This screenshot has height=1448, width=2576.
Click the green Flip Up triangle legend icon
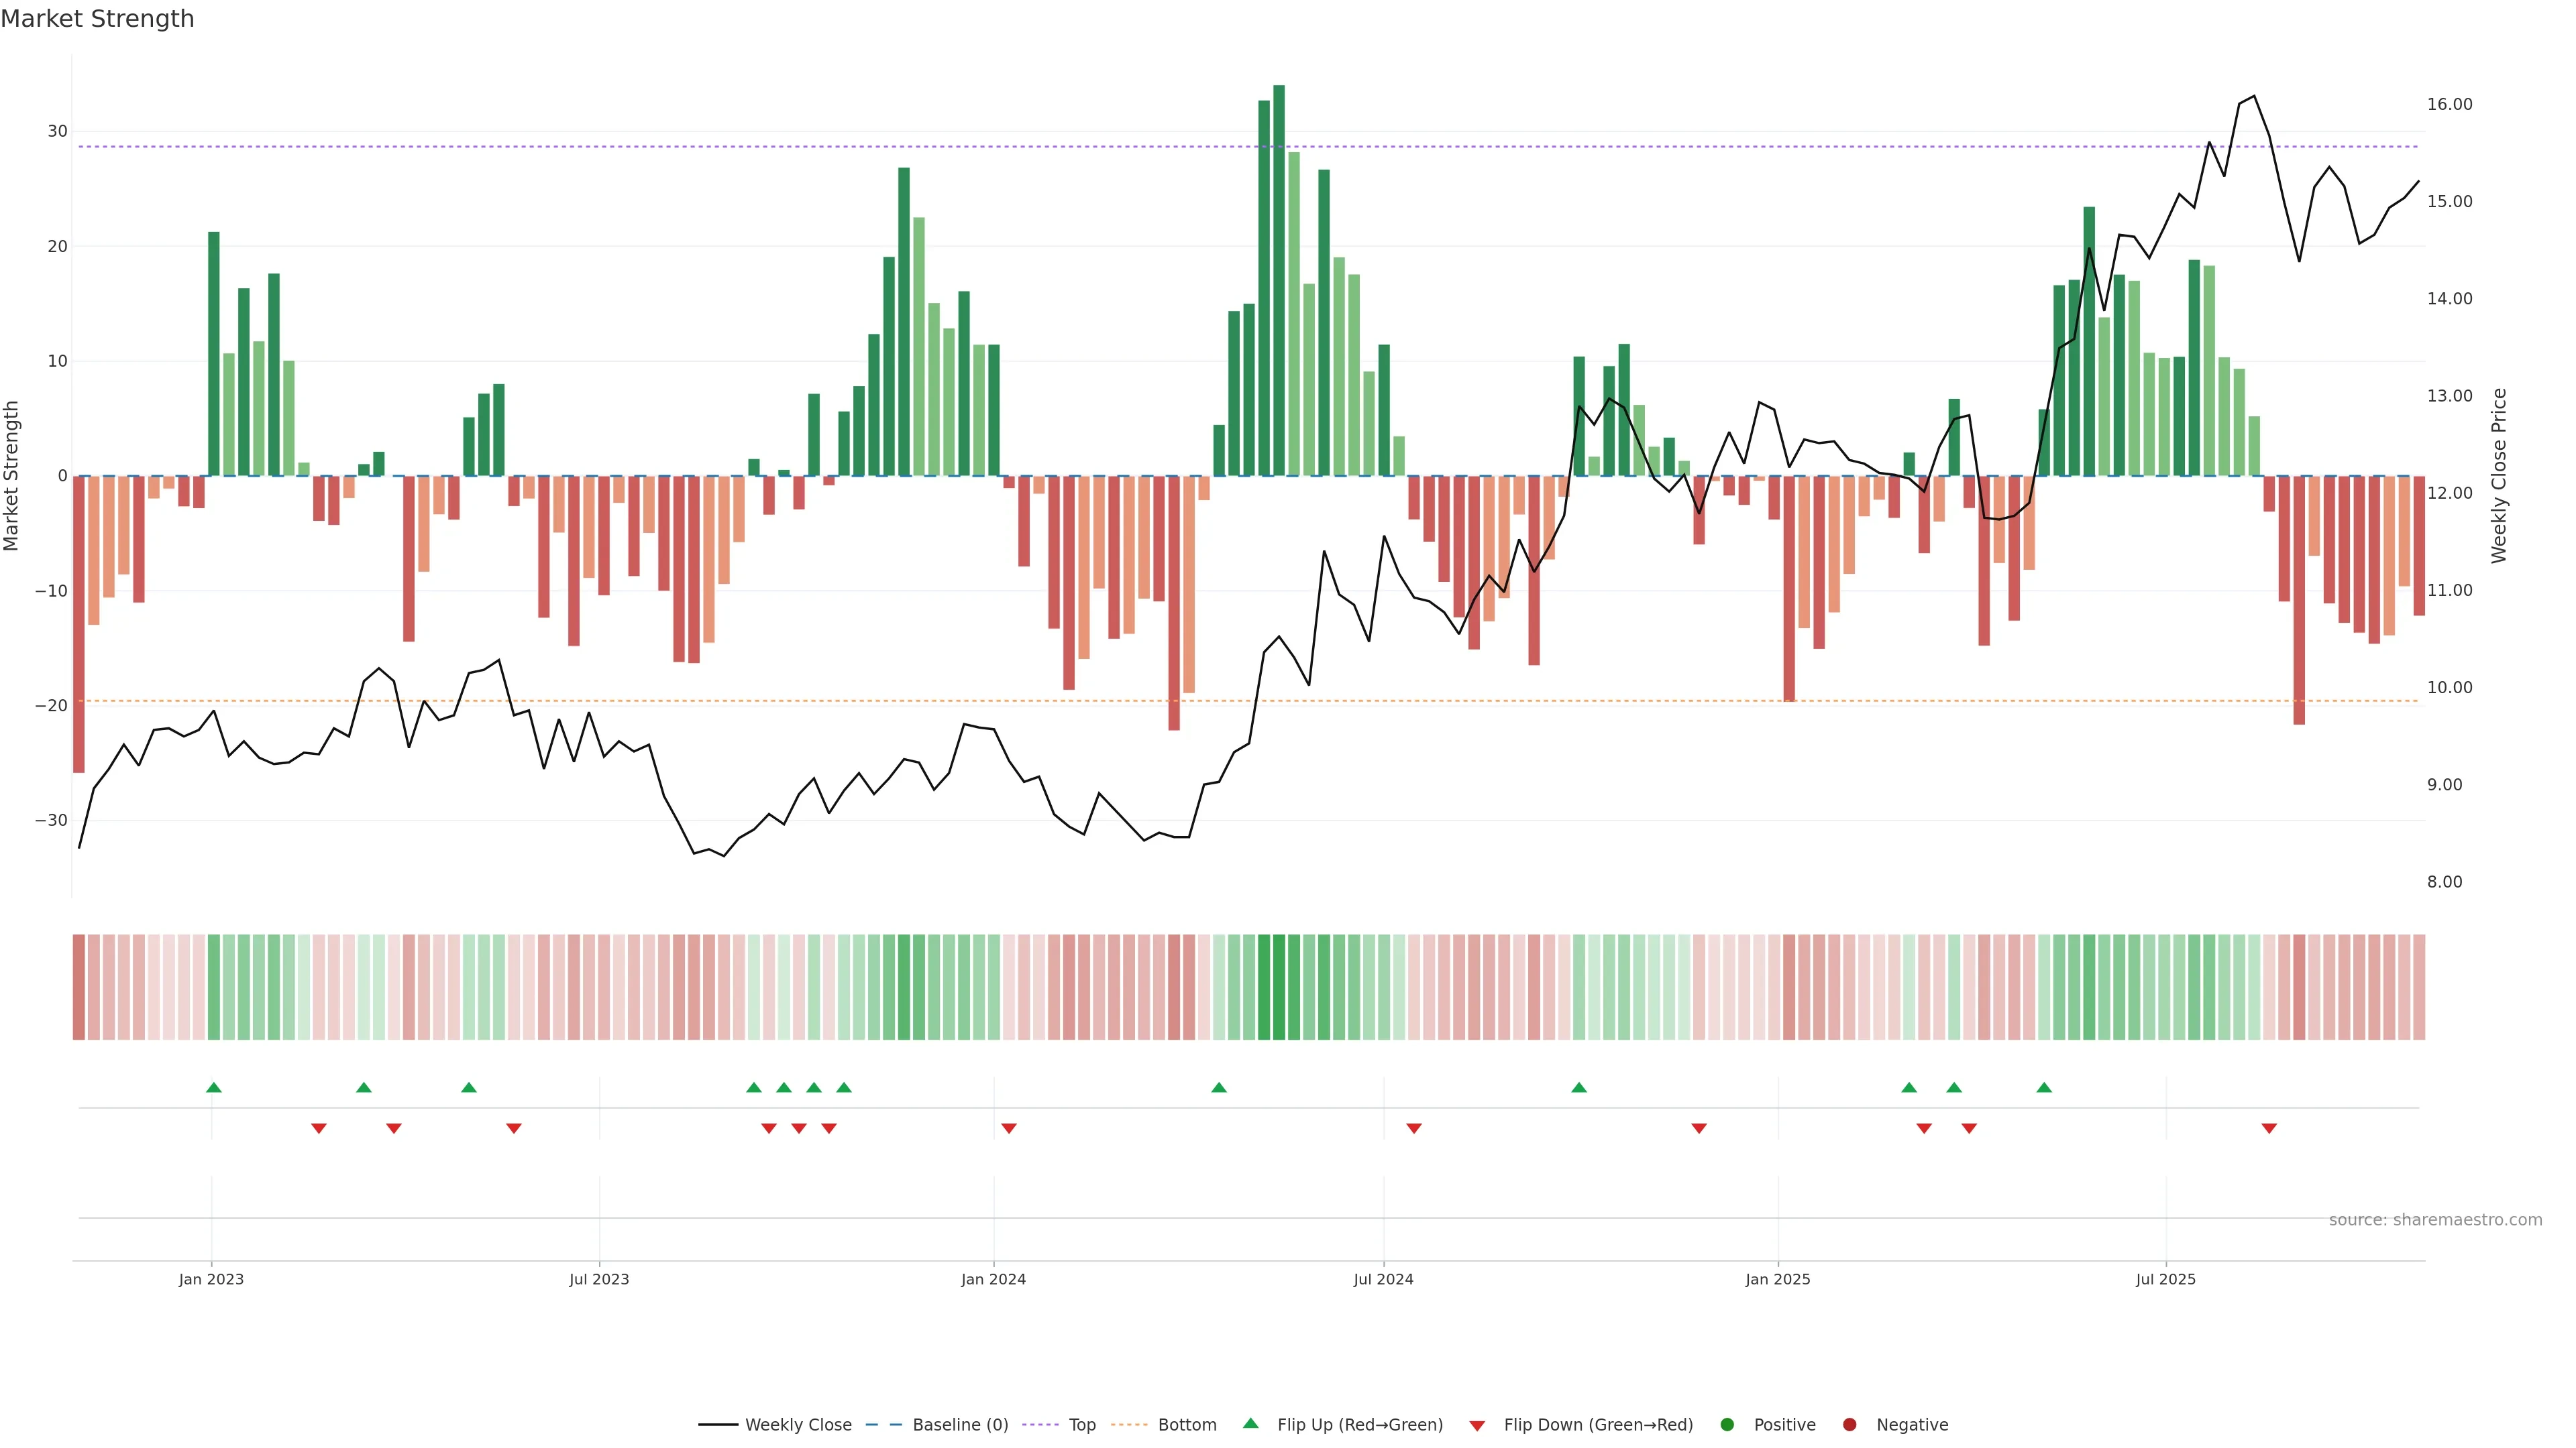coord(1250,1423)
